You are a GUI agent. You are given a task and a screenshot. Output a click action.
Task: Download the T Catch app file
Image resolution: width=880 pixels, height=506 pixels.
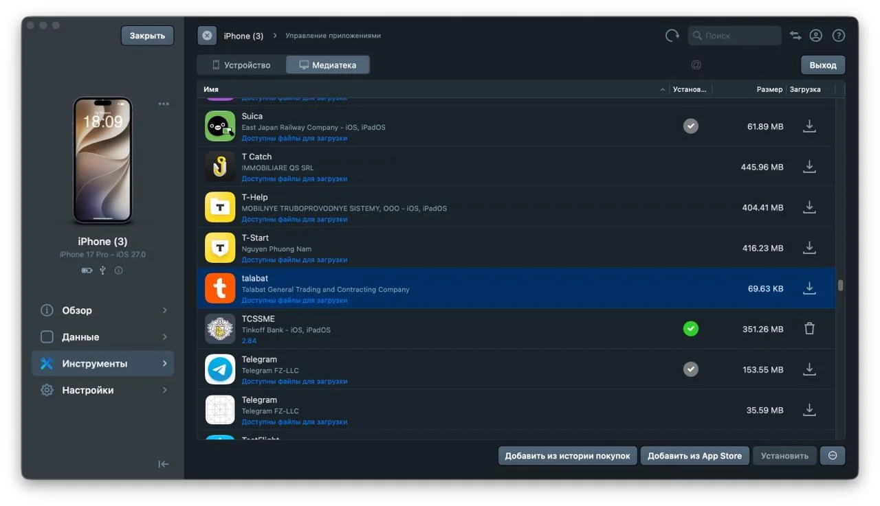(x=809, y=167)
